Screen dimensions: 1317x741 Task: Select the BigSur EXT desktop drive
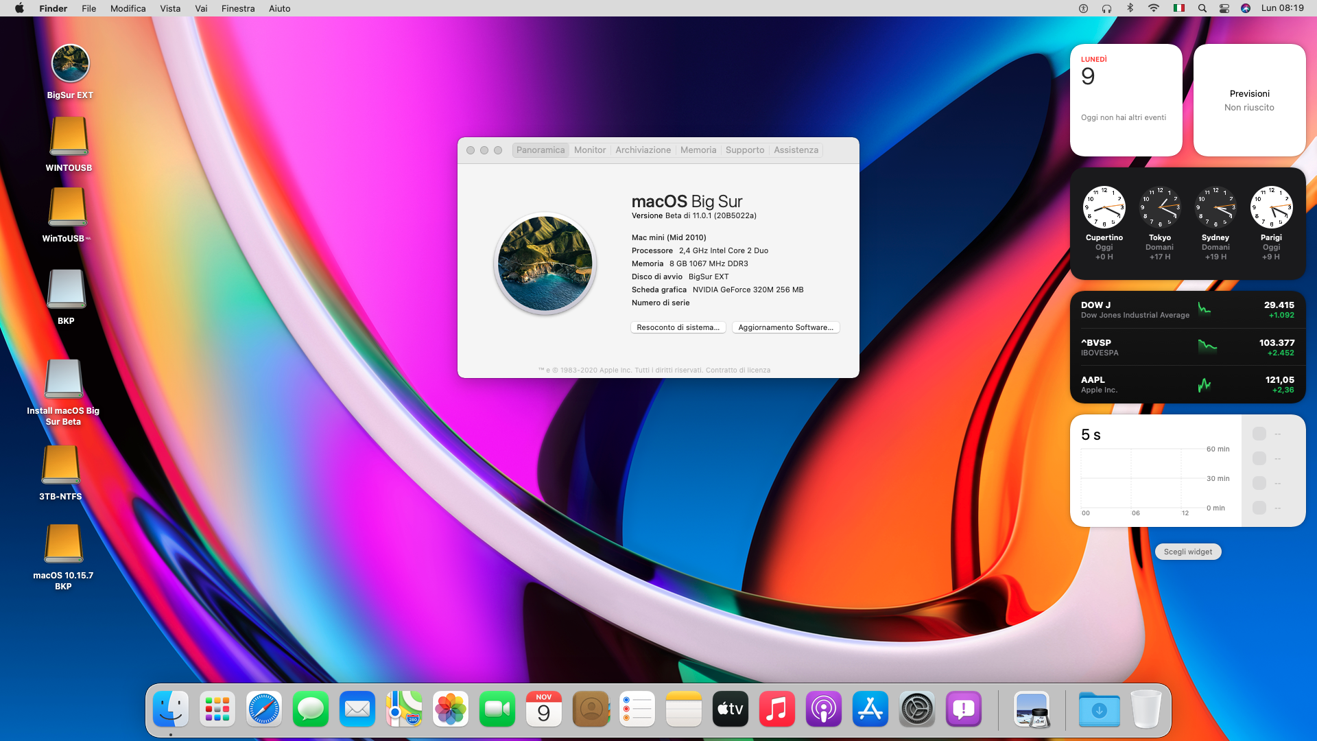point(70,64)
